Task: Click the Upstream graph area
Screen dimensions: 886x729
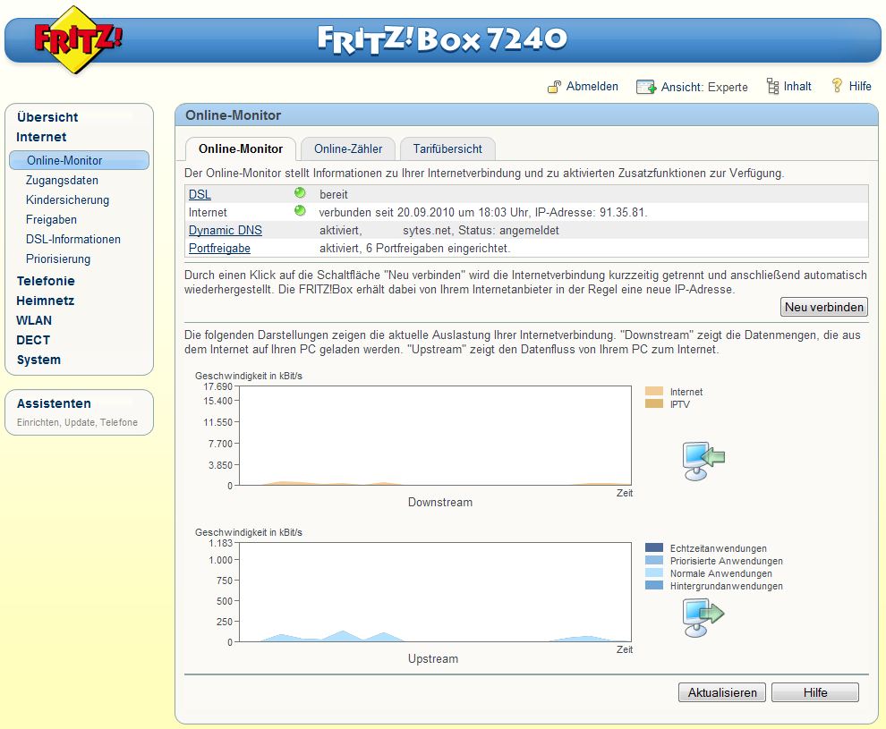Action: point(435,592)
